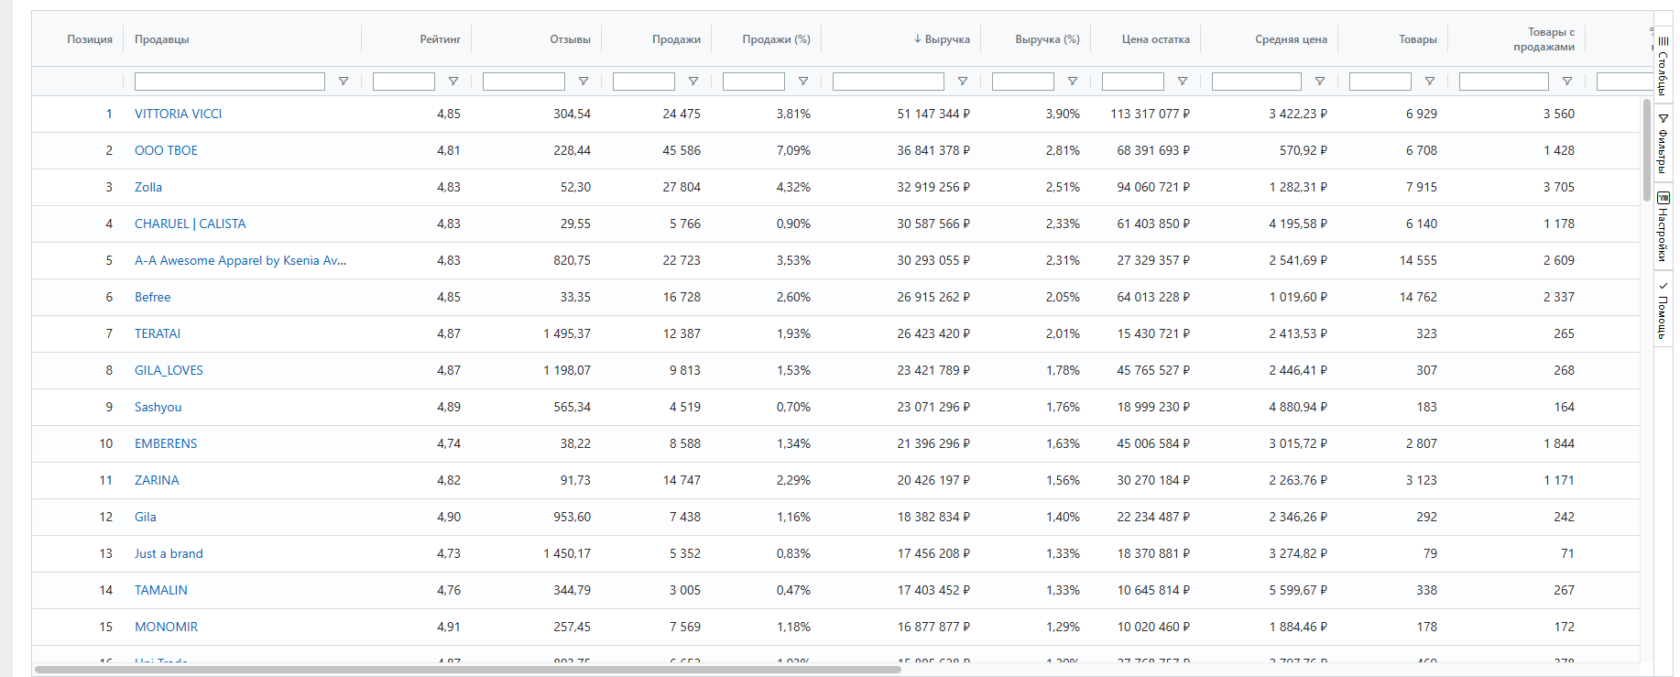Viewport: 1680px width, 677px height.
Task: Sort by Товары с продажами header
Action: [1544, 39]
